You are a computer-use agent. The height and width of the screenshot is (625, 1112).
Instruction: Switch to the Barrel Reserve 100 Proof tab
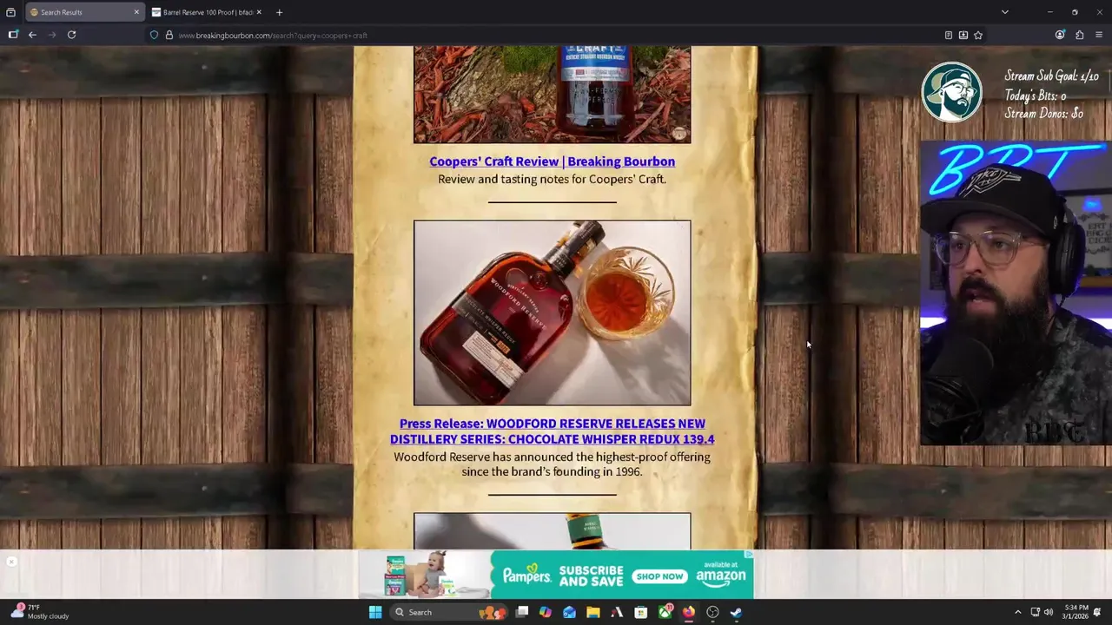(207, 12)
